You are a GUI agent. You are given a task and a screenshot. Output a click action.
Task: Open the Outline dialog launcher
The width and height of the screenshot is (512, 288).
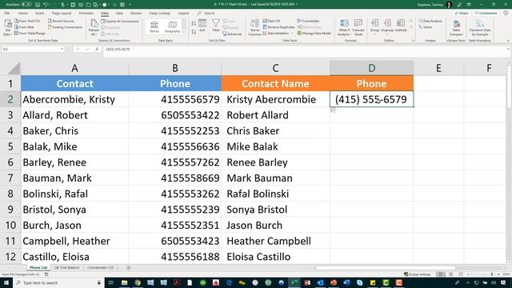[x=413, y=41]
